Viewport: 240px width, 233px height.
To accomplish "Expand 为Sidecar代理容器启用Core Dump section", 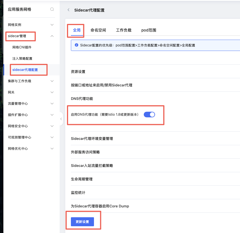I will [100, 206].
